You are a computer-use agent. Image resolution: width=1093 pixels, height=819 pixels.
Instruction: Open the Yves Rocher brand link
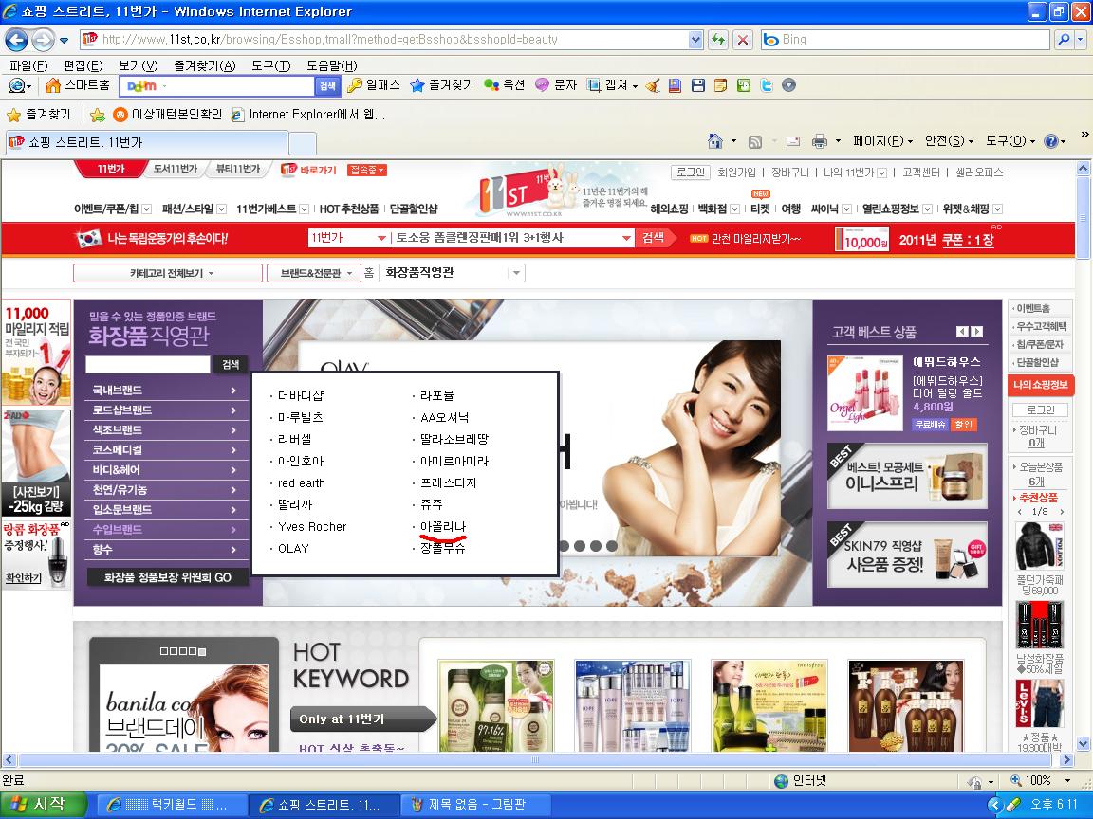[x=312, y=526]
